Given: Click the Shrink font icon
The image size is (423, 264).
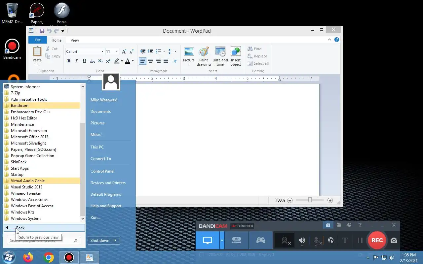Looking at the screenshot, I should 131,51.
